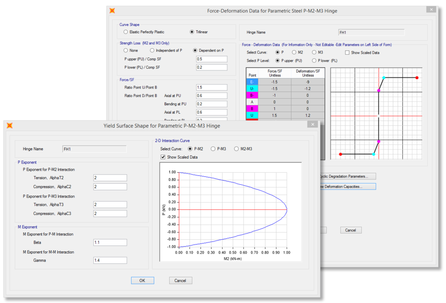
Task: Click the A point row in the table
Action: point(285,102)
